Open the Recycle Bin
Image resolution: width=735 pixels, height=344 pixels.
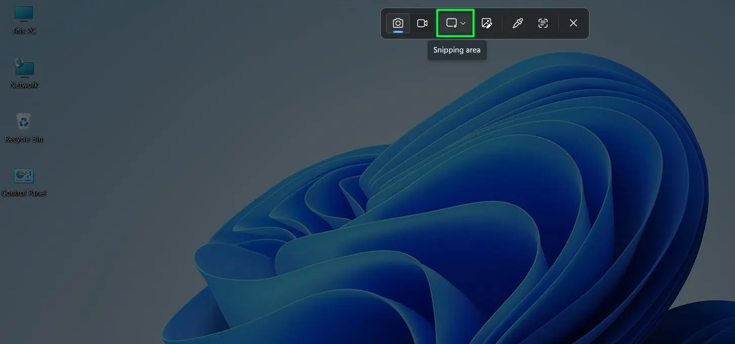[x=23, y=125]
